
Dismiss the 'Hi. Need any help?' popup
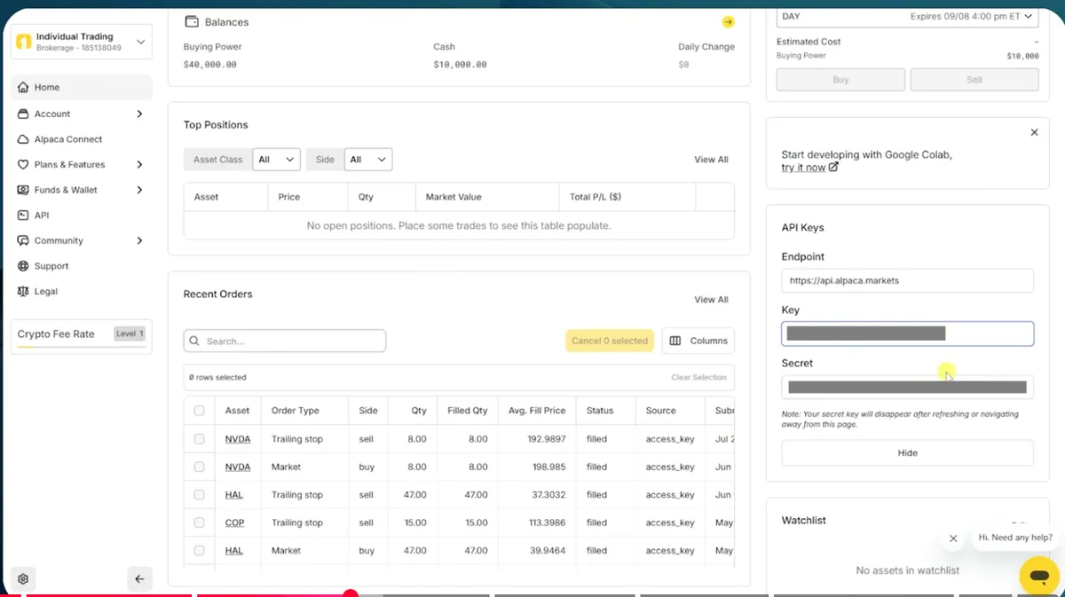click(x=953, y=538)
